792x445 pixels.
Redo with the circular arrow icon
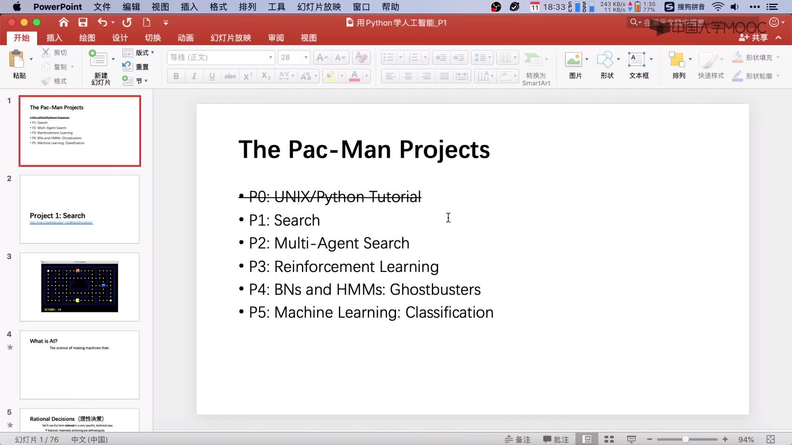[x=127, y=22]
